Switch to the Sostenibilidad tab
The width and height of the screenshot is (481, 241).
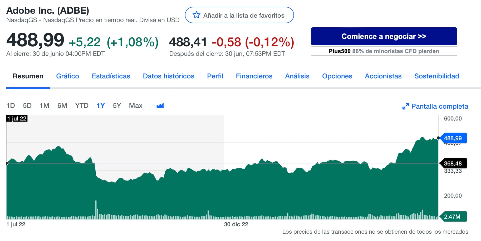(436, 76)
